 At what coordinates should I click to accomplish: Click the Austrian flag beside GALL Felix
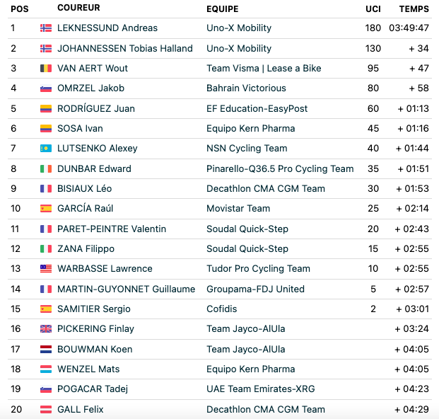(46, 410)
